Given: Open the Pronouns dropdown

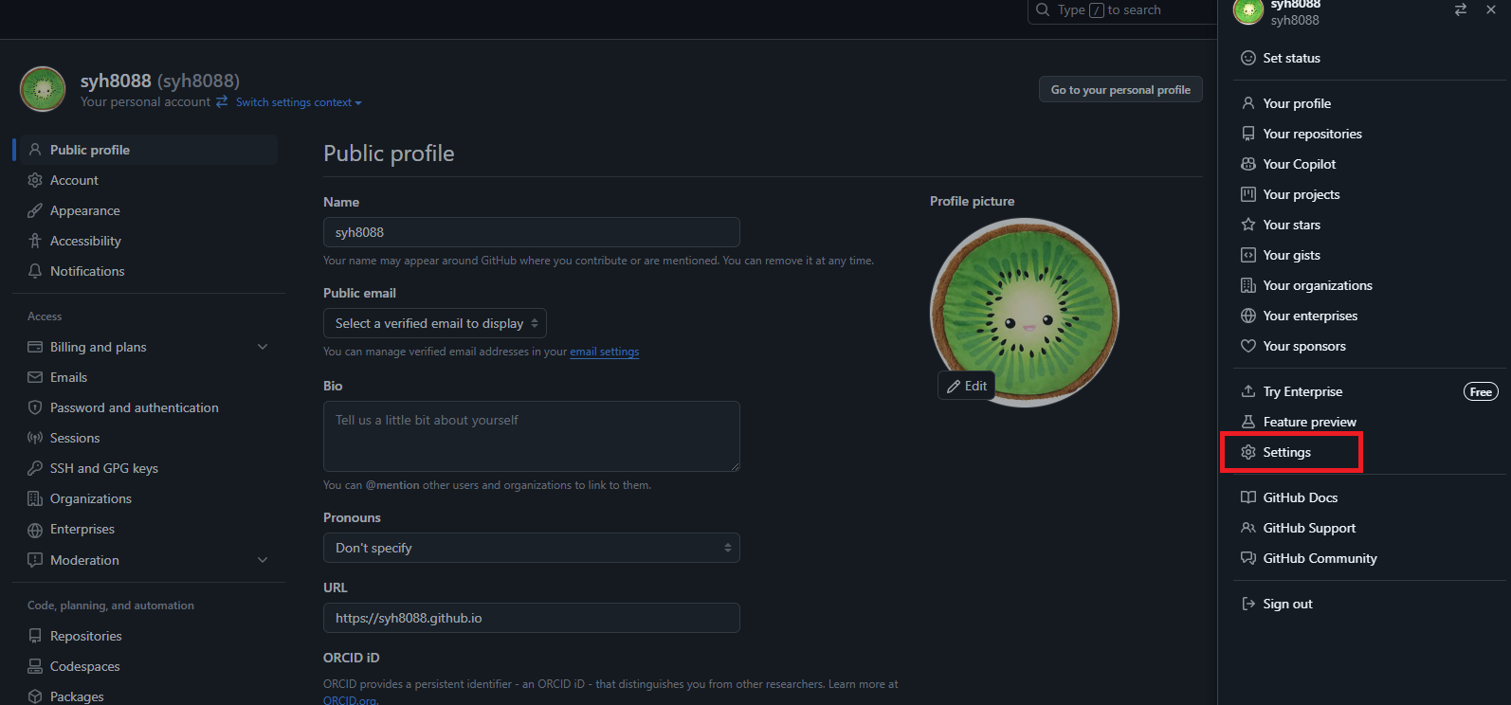Looking at the screenshot, I should tap(532, 548).
